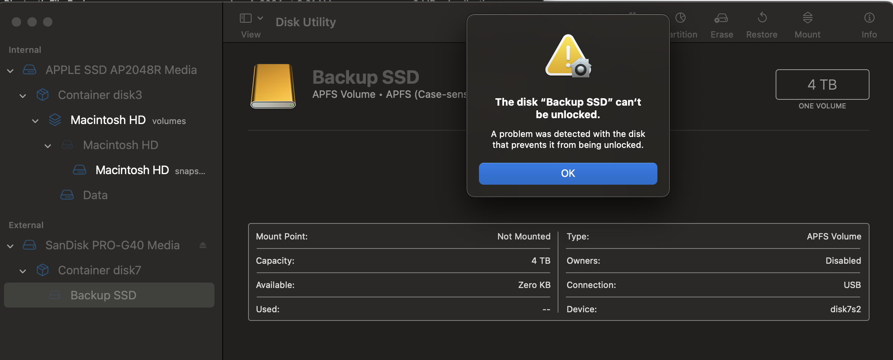Click the sidebar View icon

pos(246,18)
